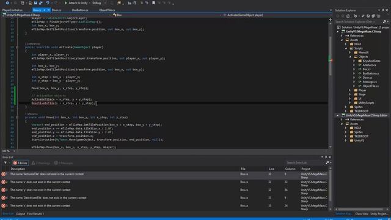This screenshot has height=220, width=391.
Task: Expand References under the UnityVS.MegaMaze.CSharp project
Action: 342,35
